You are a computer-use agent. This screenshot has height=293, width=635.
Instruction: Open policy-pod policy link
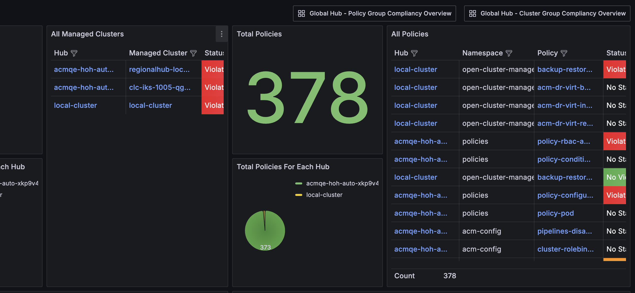[x=555, y=213]
